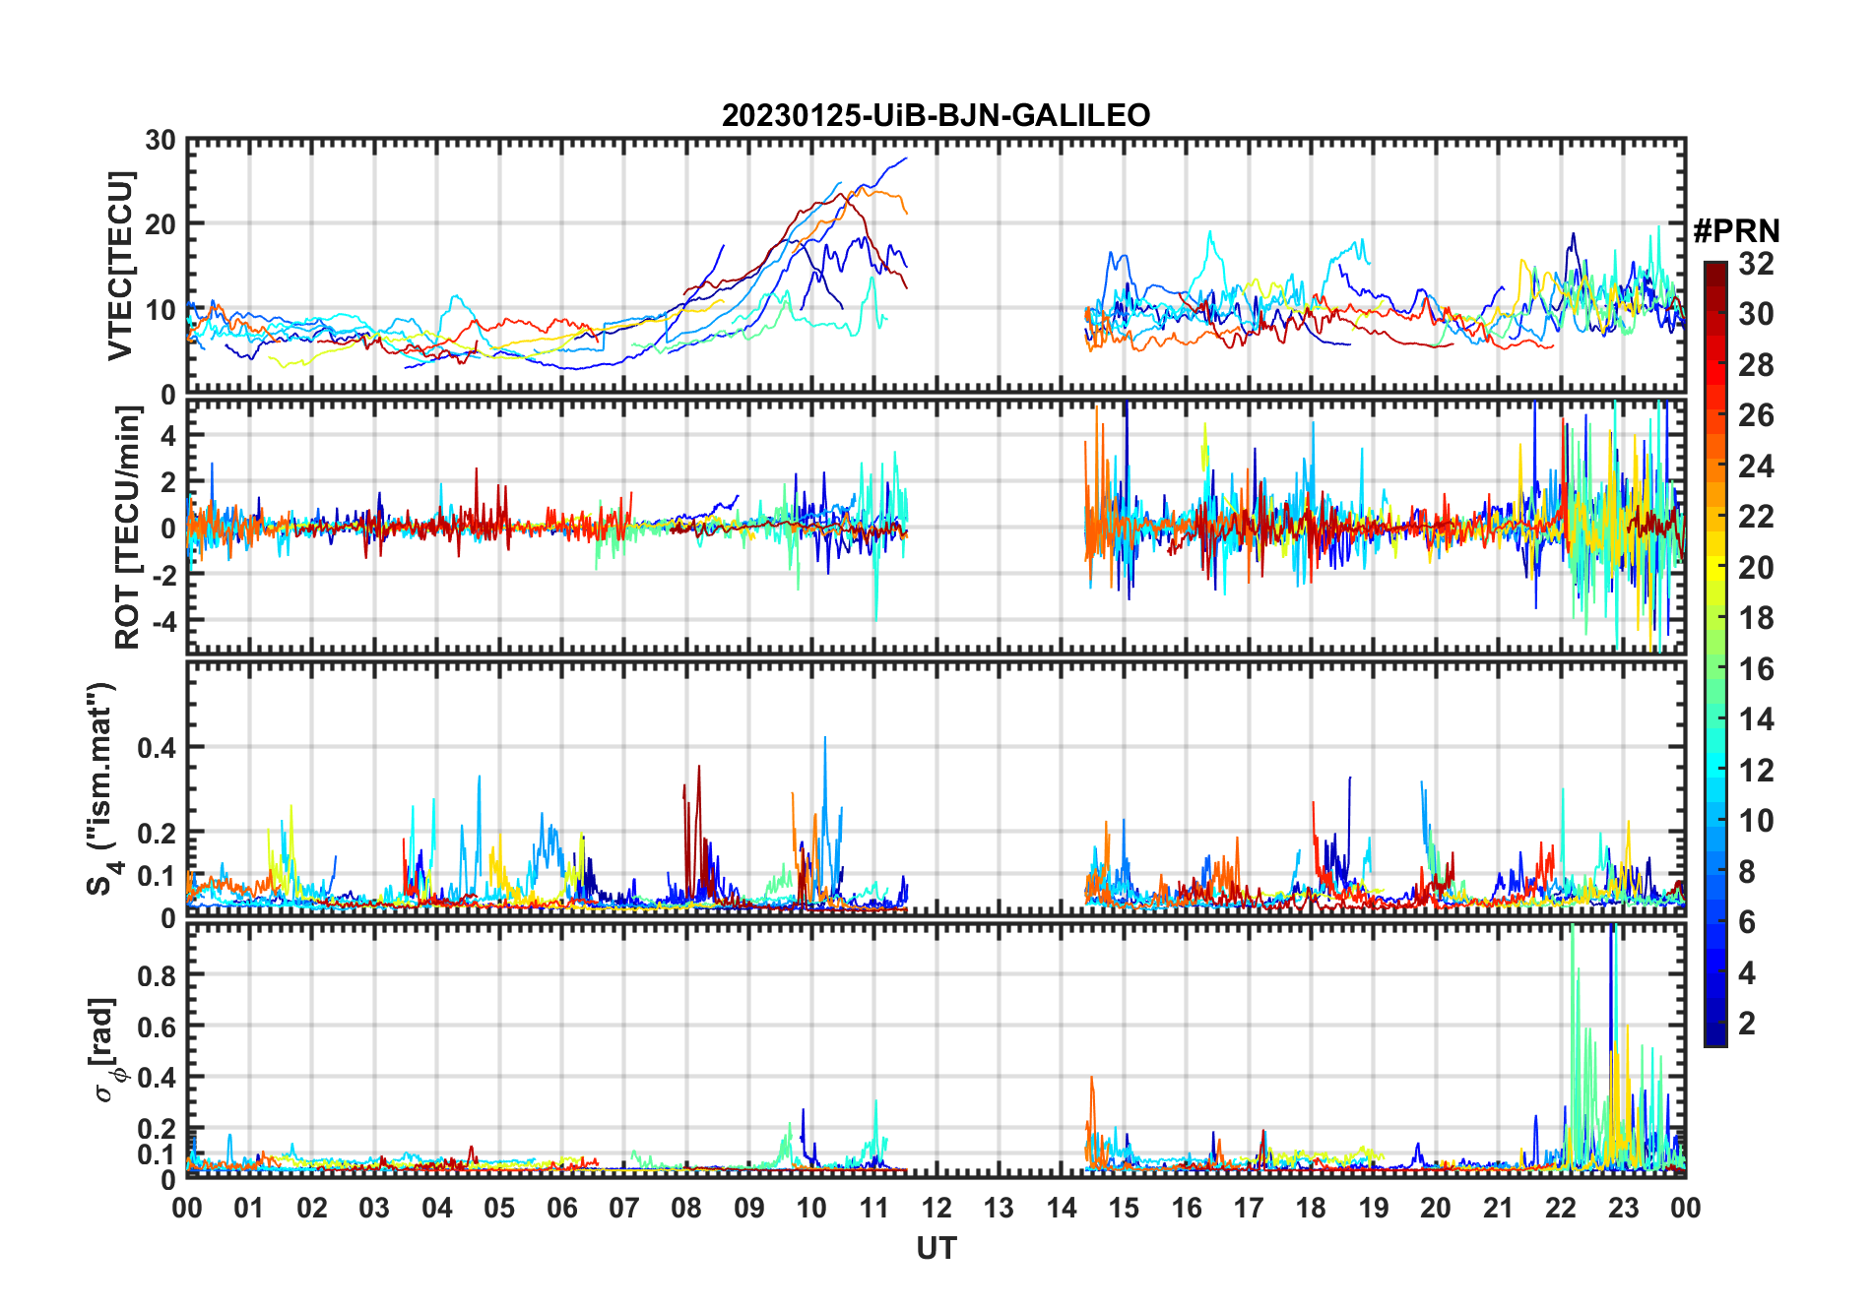Click inside the VTEC plot panel
Screen dimensions: 1873x1309
(x=936, y=267)
